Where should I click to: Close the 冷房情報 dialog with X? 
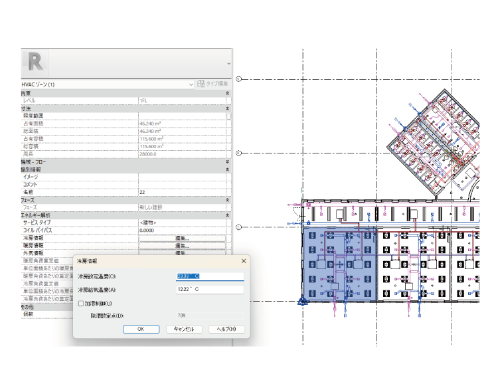(243, 261)
